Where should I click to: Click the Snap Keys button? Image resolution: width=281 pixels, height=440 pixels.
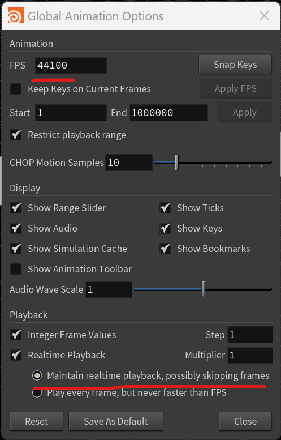pos(235,65)
